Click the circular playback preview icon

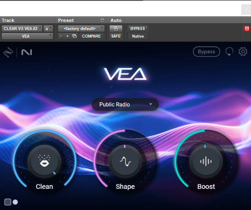(229, 52)
